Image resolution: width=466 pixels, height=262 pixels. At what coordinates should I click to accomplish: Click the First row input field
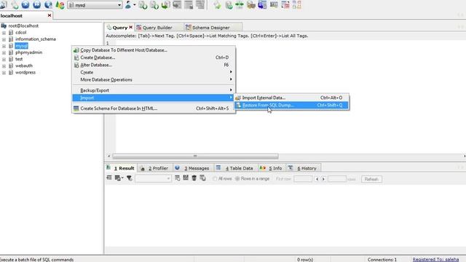point(303,179)
